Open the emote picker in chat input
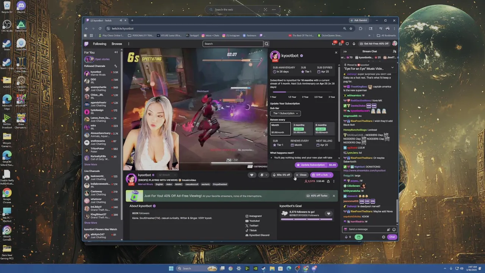The width and height of the screenshot is (485, 273). pos(394,229)
